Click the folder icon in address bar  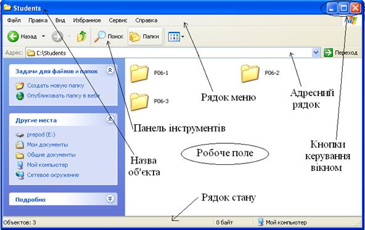(x=31, y=53)
